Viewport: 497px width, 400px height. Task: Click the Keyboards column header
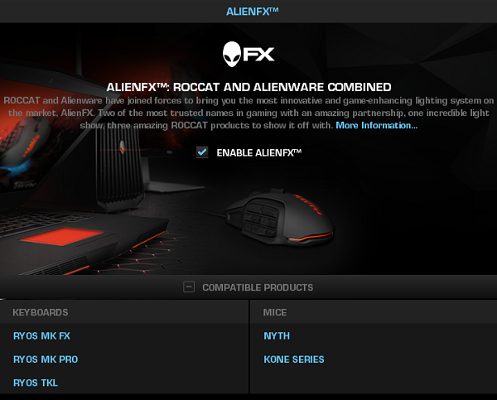[41, 312]
